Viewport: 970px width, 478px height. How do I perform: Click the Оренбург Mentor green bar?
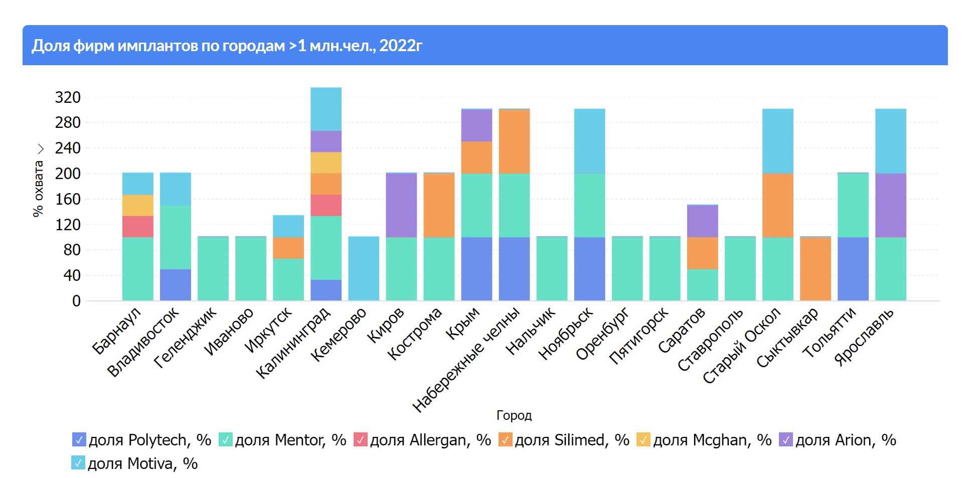pos(627,268)
